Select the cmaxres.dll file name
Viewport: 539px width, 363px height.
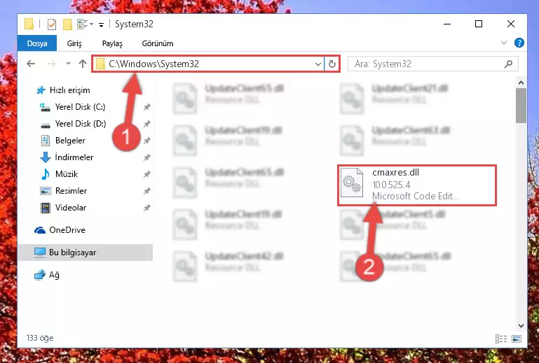pos(395,173)
